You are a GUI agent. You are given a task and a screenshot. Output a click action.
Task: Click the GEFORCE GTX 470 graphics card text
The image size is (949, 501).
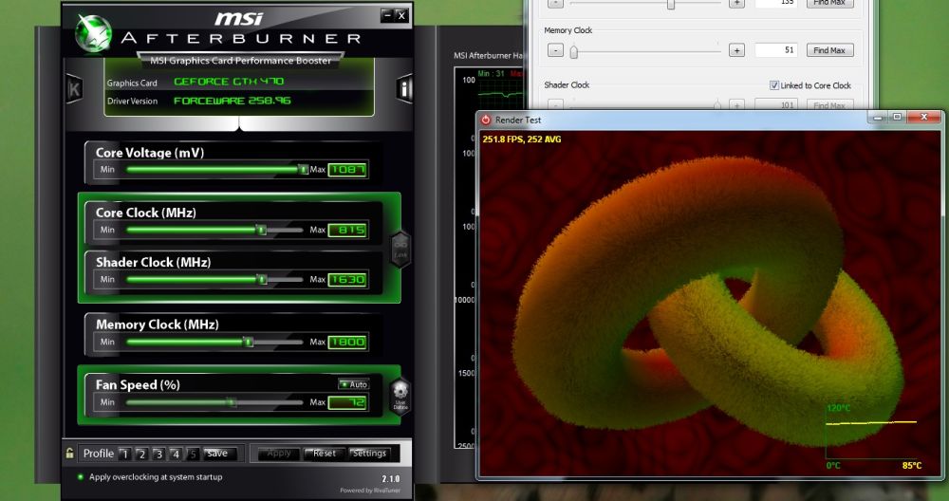pyautogui.click(x=229, y=81)
